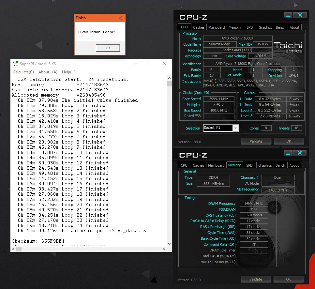Click the Super PI horizontal scrollbar right arrow
The width and height of the screenshot is (315, 289).
pos(164,249)
